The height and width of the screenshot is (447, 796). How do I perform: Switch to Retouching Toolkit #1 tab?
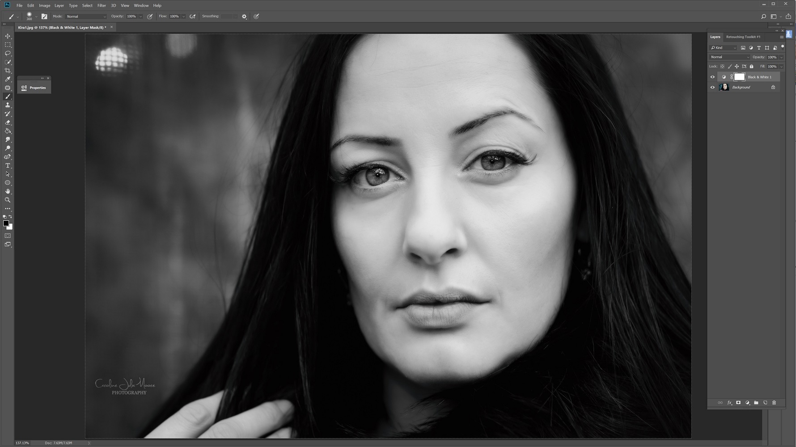pos(743,37)
